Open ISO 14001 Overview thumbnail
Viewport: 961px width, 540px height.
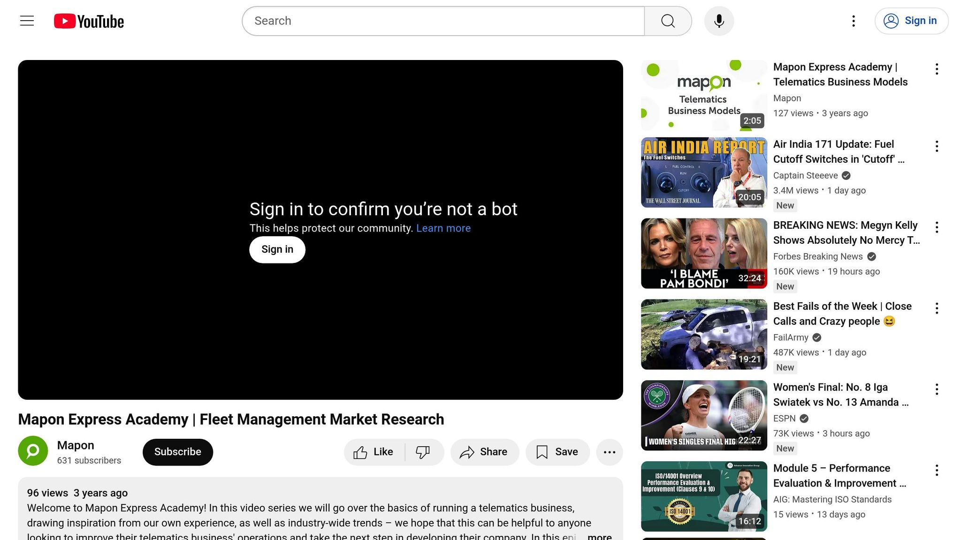point(704,496)
